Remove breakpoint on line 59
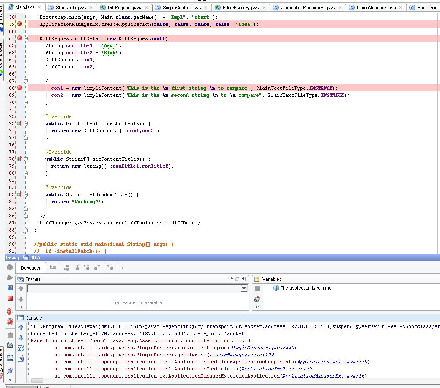Viewport: 440px width, 388px height. click(x=20, y=24)
